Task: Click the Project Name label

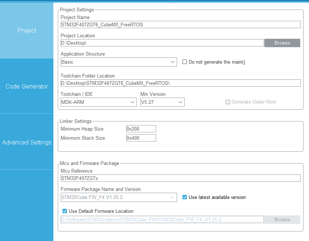Action: pyautogui.click(x=75, y=17)
